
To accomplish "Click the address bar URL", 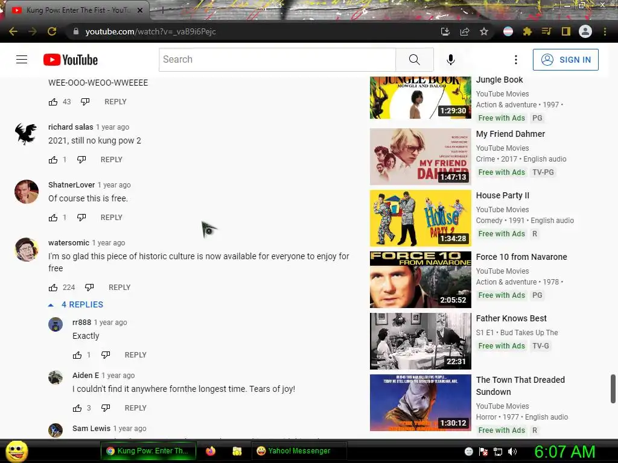I will point(150,31).
